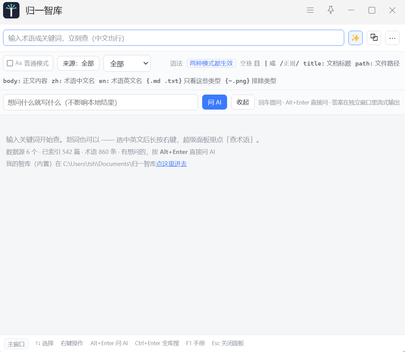Click Alt+Enter 问 AI footer hint
Image resolution: width=405 pixels, height=352 pixels.
point(109,343)
